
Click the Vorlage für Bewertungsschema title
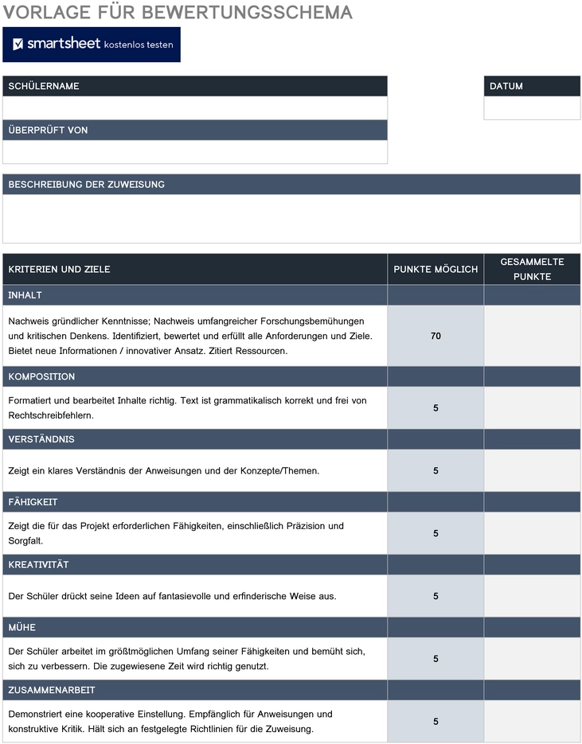[178, 13]
